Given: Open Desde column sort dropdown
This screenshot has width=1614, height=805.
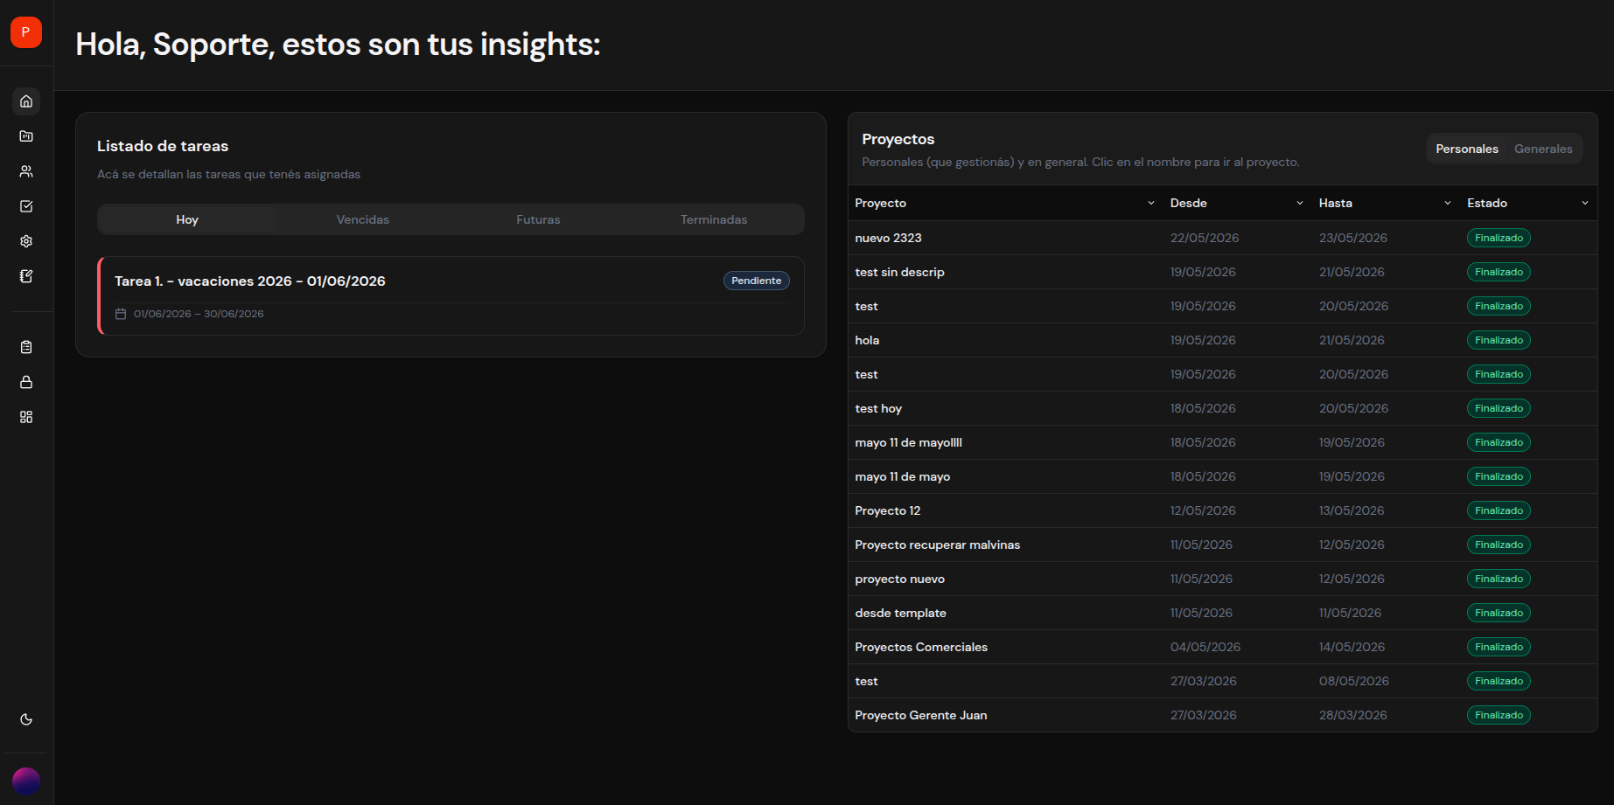Looking at the screenshot, I should tap(1300, 203).
